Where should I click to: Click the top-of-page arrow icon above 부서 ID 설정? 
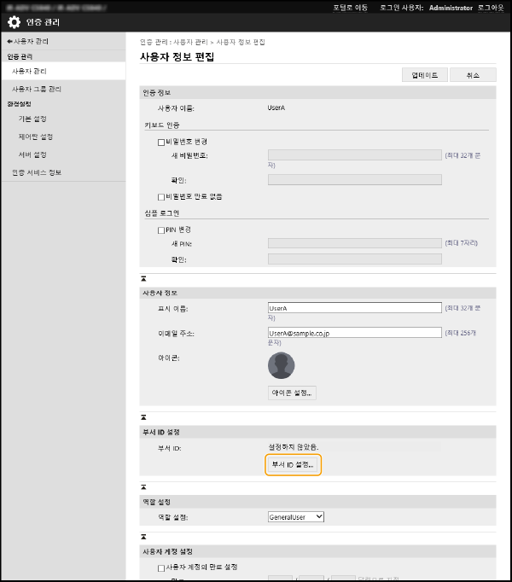click(x=143, y=419)
